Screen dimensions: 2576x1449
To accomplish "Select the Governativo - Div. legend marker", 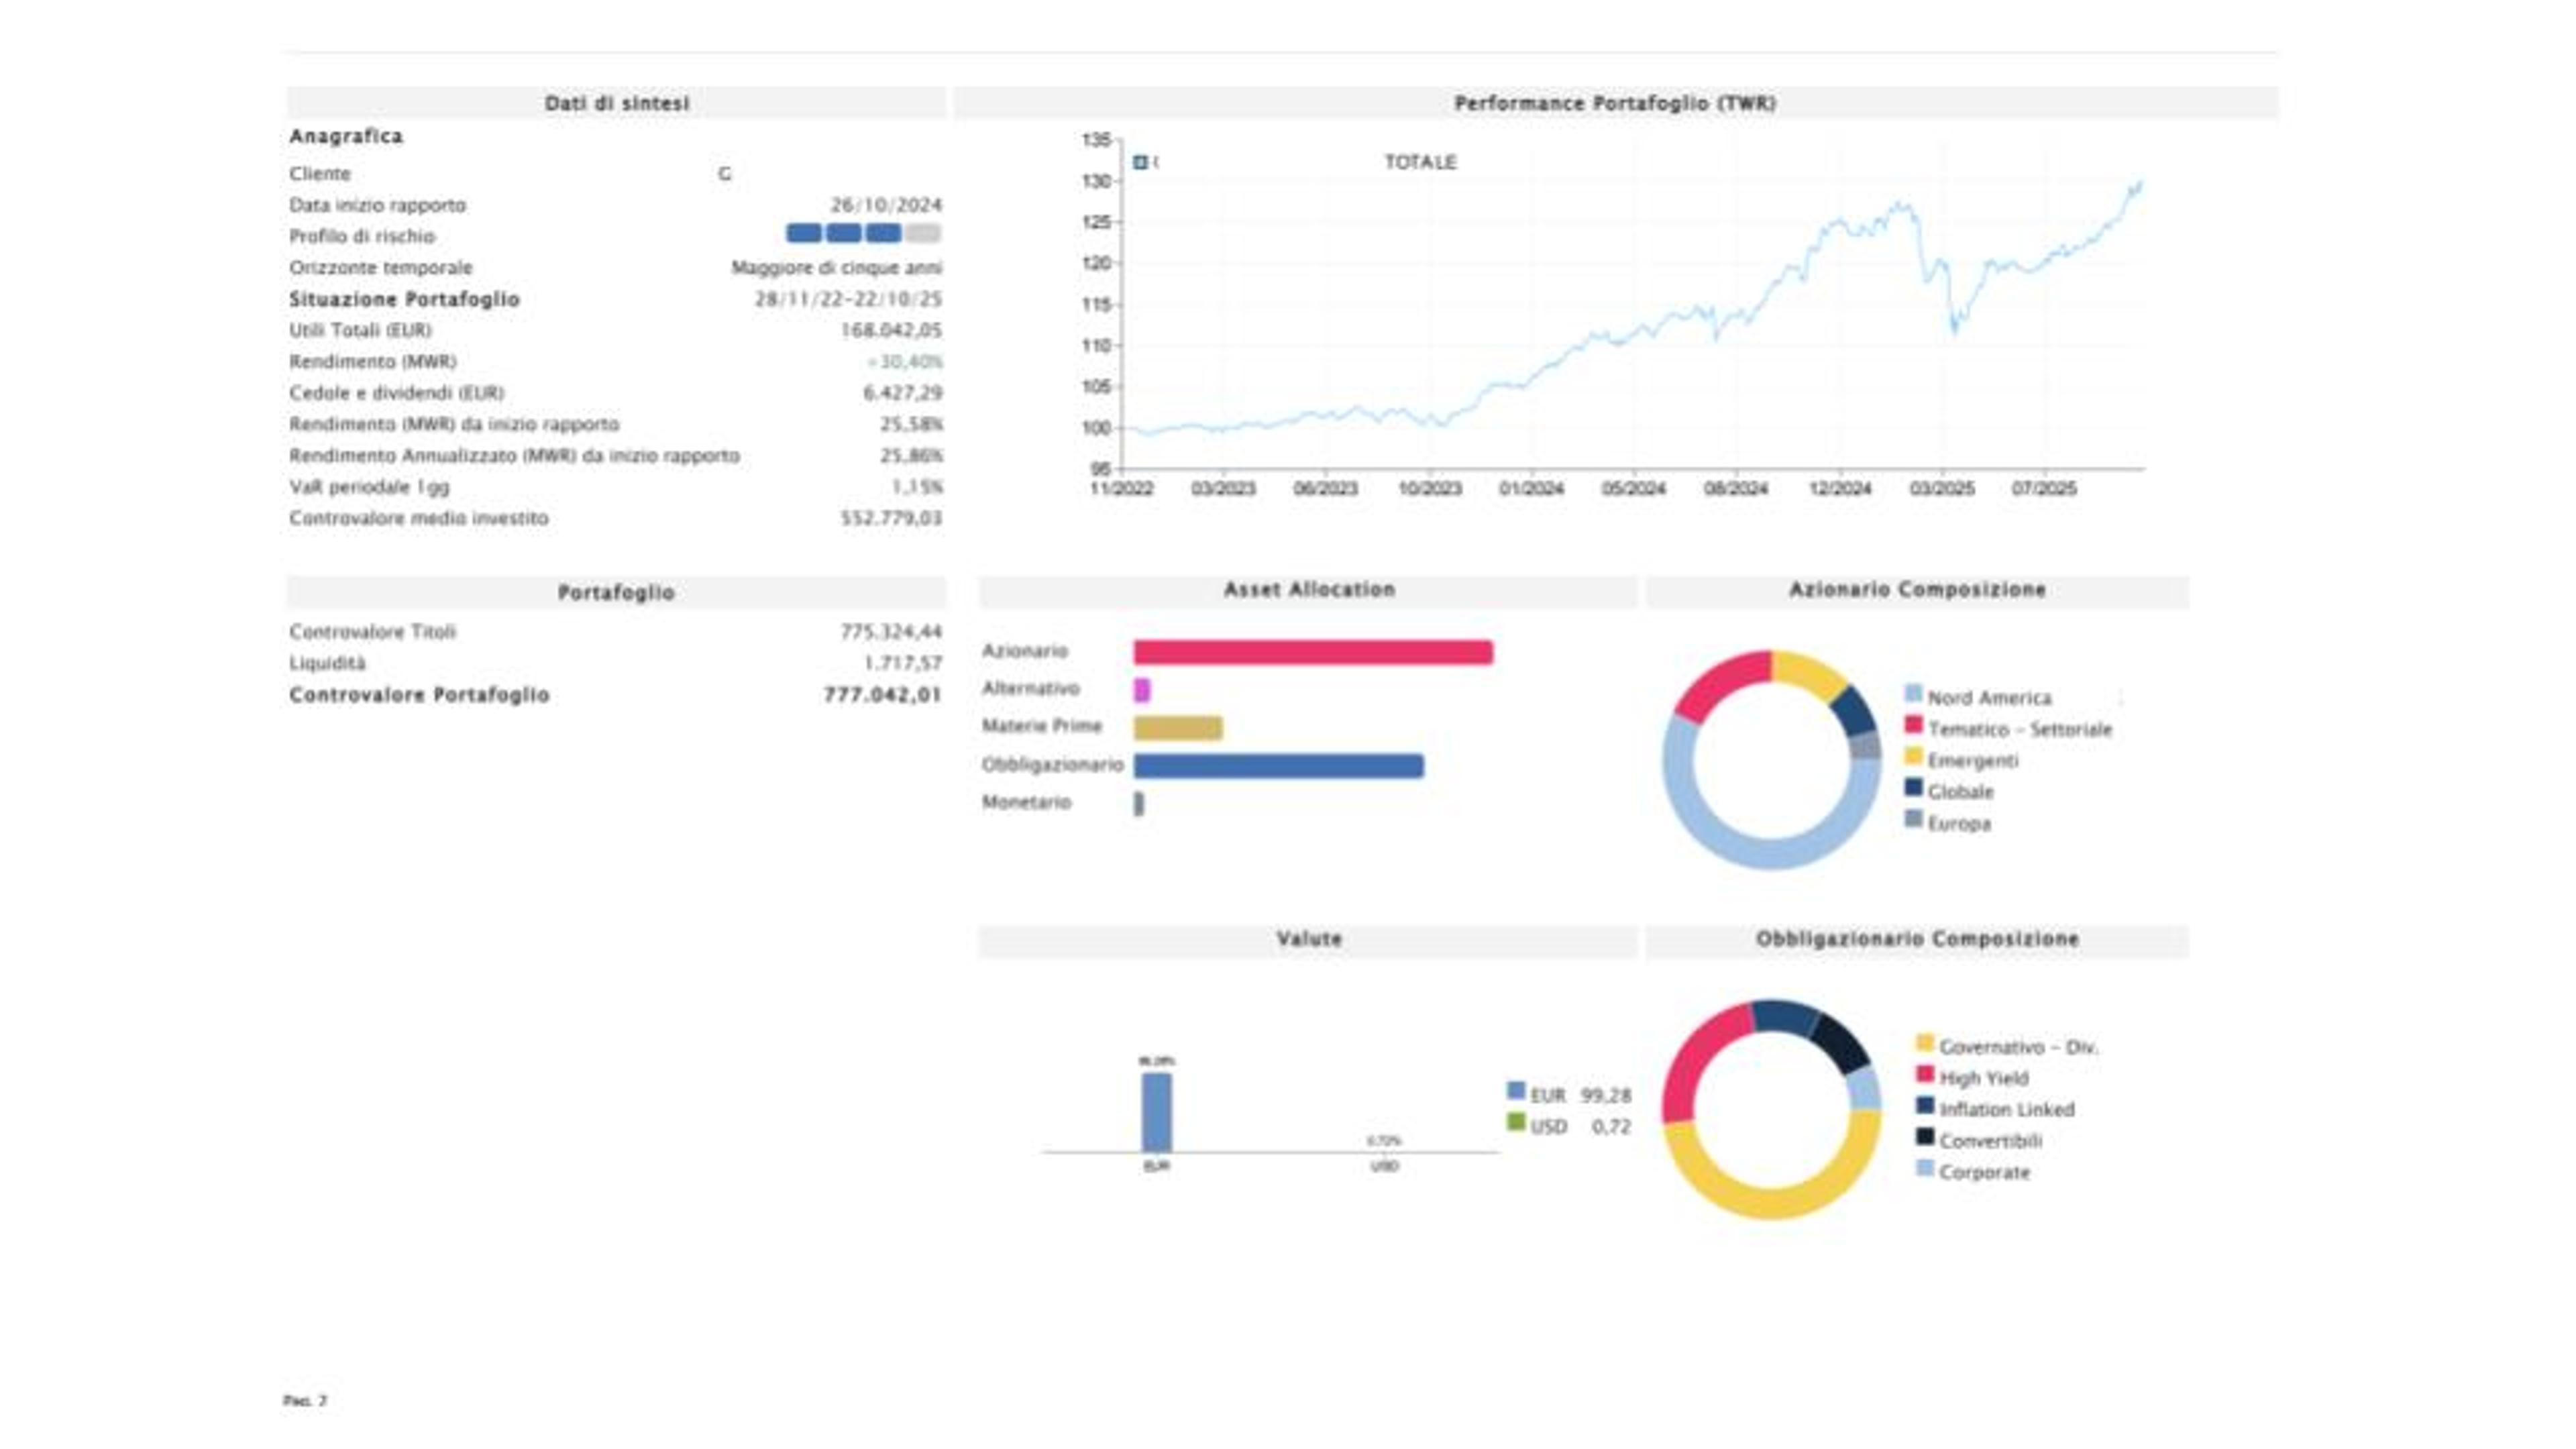I will [x=1925, y=1043].
